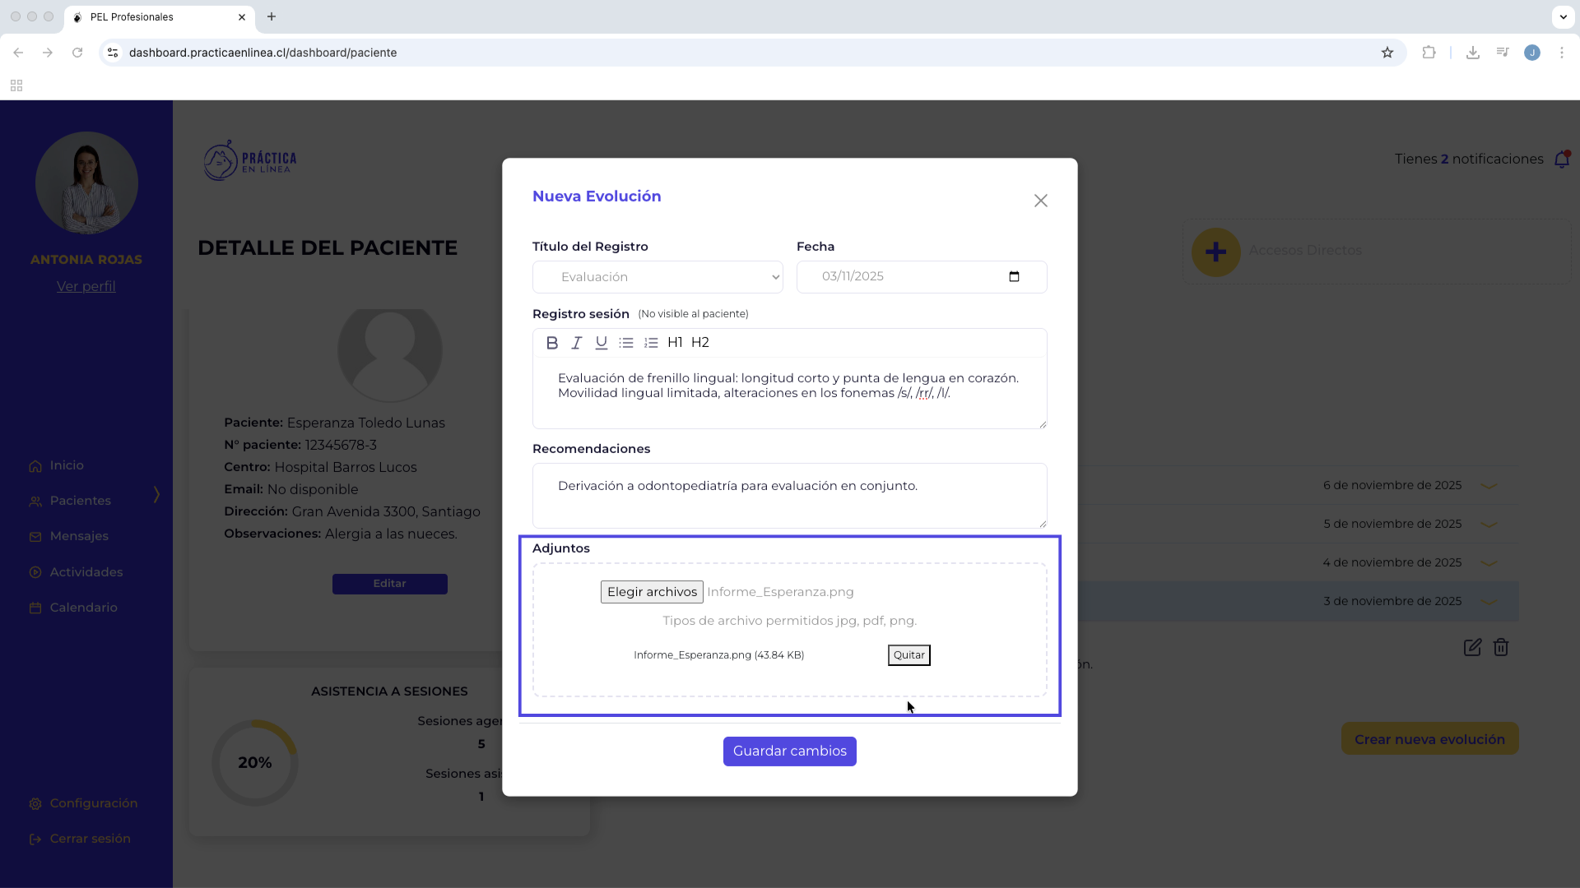The height and width of the screenshot is (888, 1580).
Task: Open the notifications bell icon
Action: coord(1561,160)
